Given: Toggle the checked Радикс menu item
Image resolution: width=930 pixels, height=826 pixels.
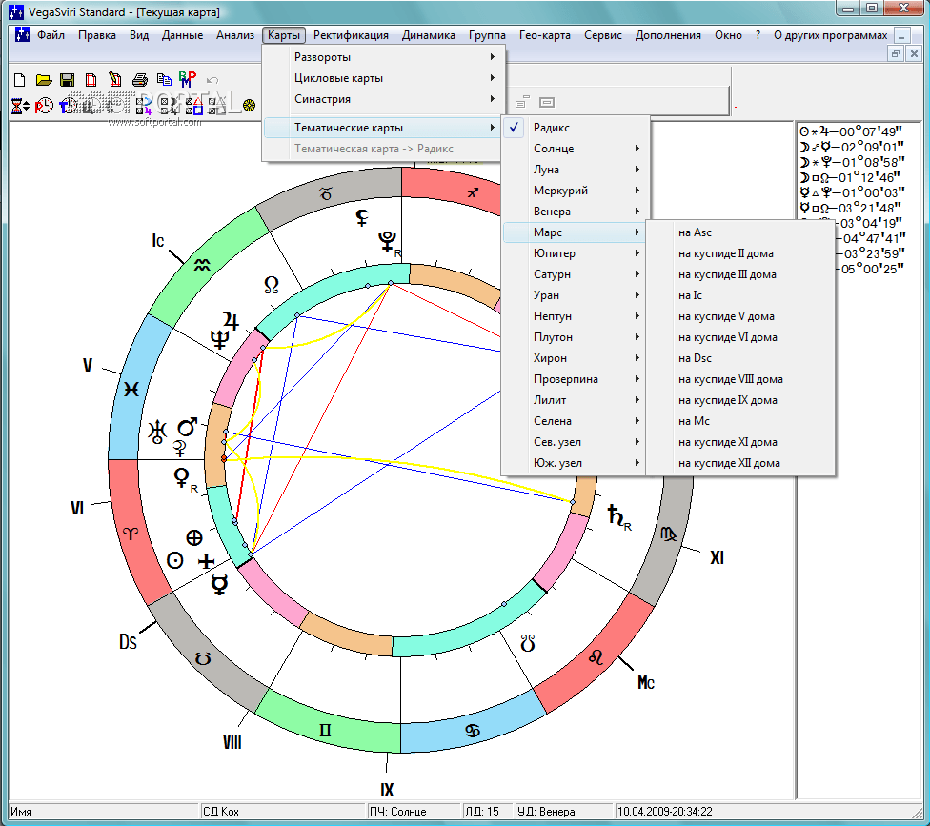Looking at the screenshot, I should pos(576,128).
